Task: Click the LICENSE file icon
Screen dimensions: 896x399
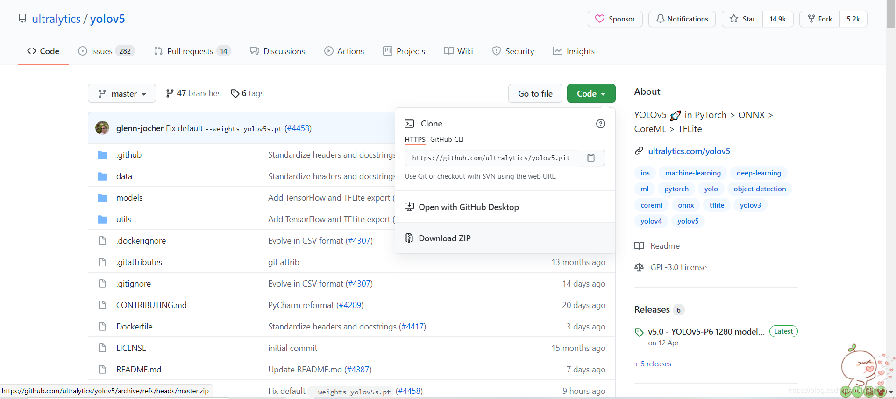Action: (x=102, y=348)
